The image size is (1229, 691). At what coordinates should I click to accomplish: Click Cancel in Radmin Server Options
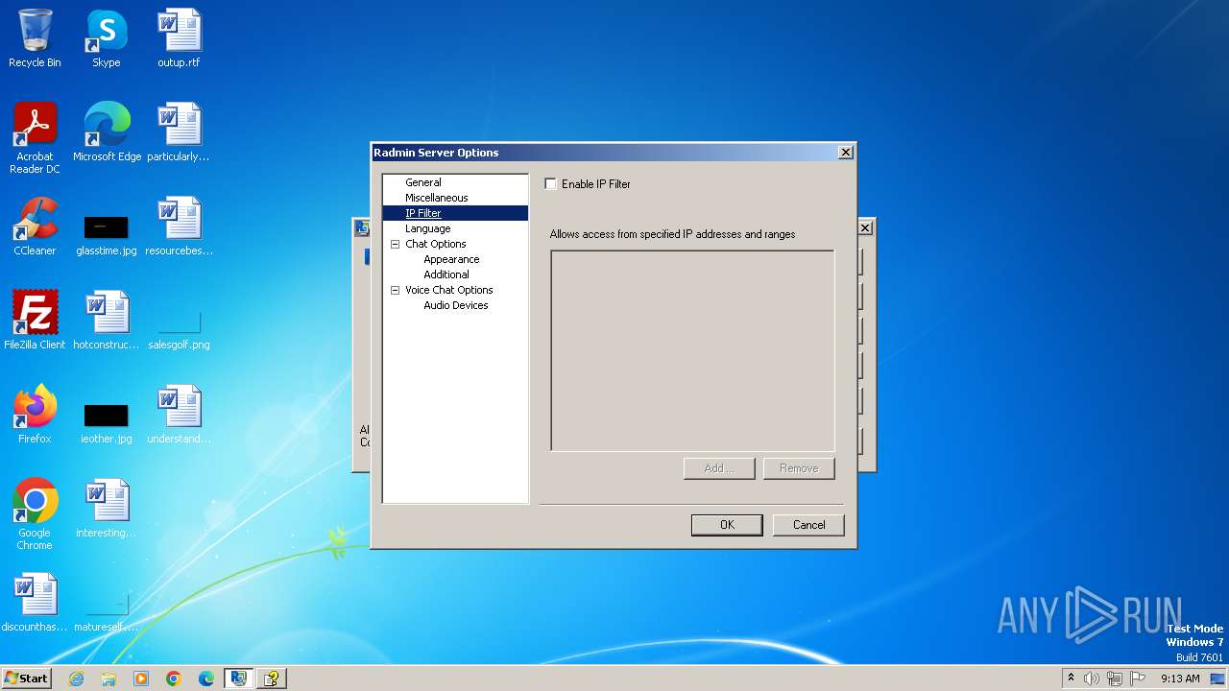click(808, 525)
